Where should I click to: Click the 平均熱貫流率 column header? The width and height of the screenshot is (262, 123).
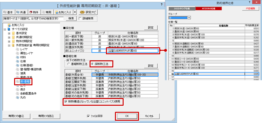pos(252,26)
